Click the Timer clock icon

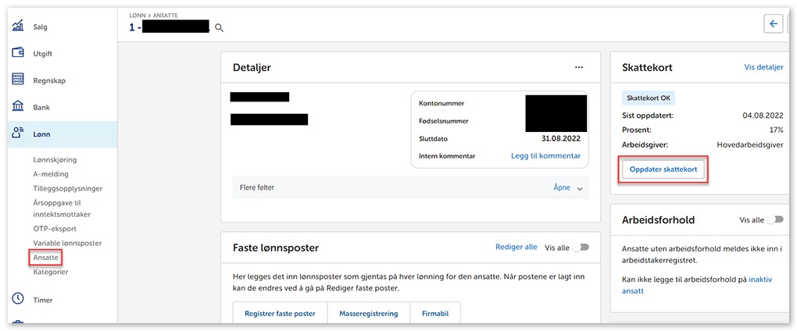(x=18, y=299)
